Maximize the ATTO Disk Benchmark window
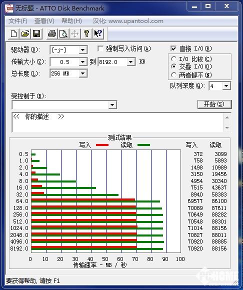This screenshot has height=290, width=243. tap(208, 6)
